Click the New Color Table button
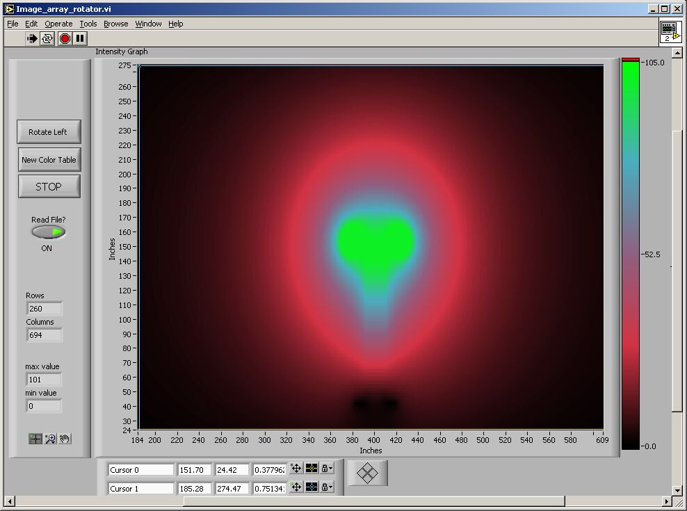This screenshot has width=687, height=511. pos(49,160)
